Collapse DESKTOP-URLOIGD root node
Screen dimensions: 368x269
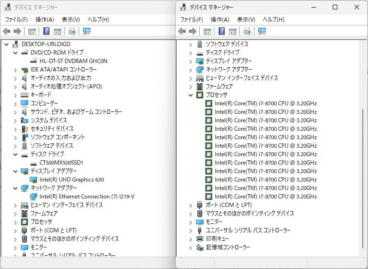7,44
